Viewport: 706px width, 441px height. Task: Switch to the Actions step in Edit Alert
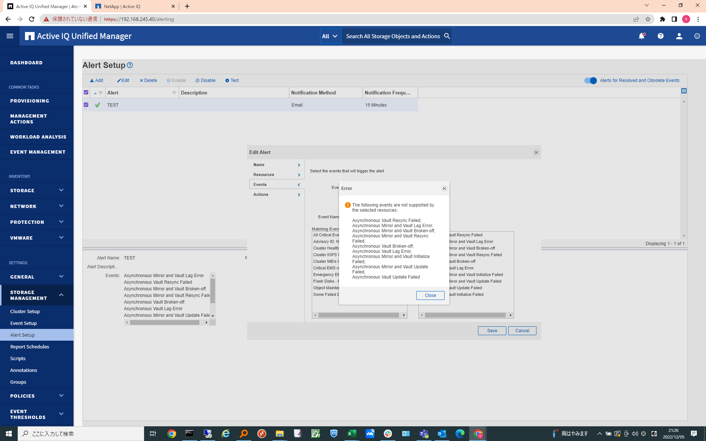pos(276,194)
